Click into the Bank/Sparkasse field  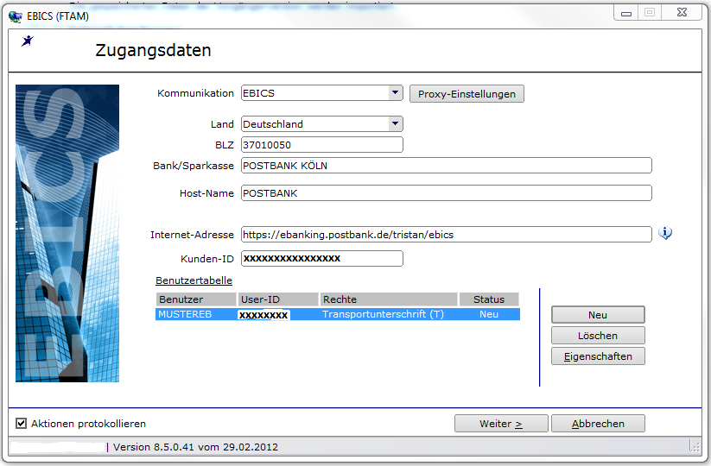pos(446,166)
